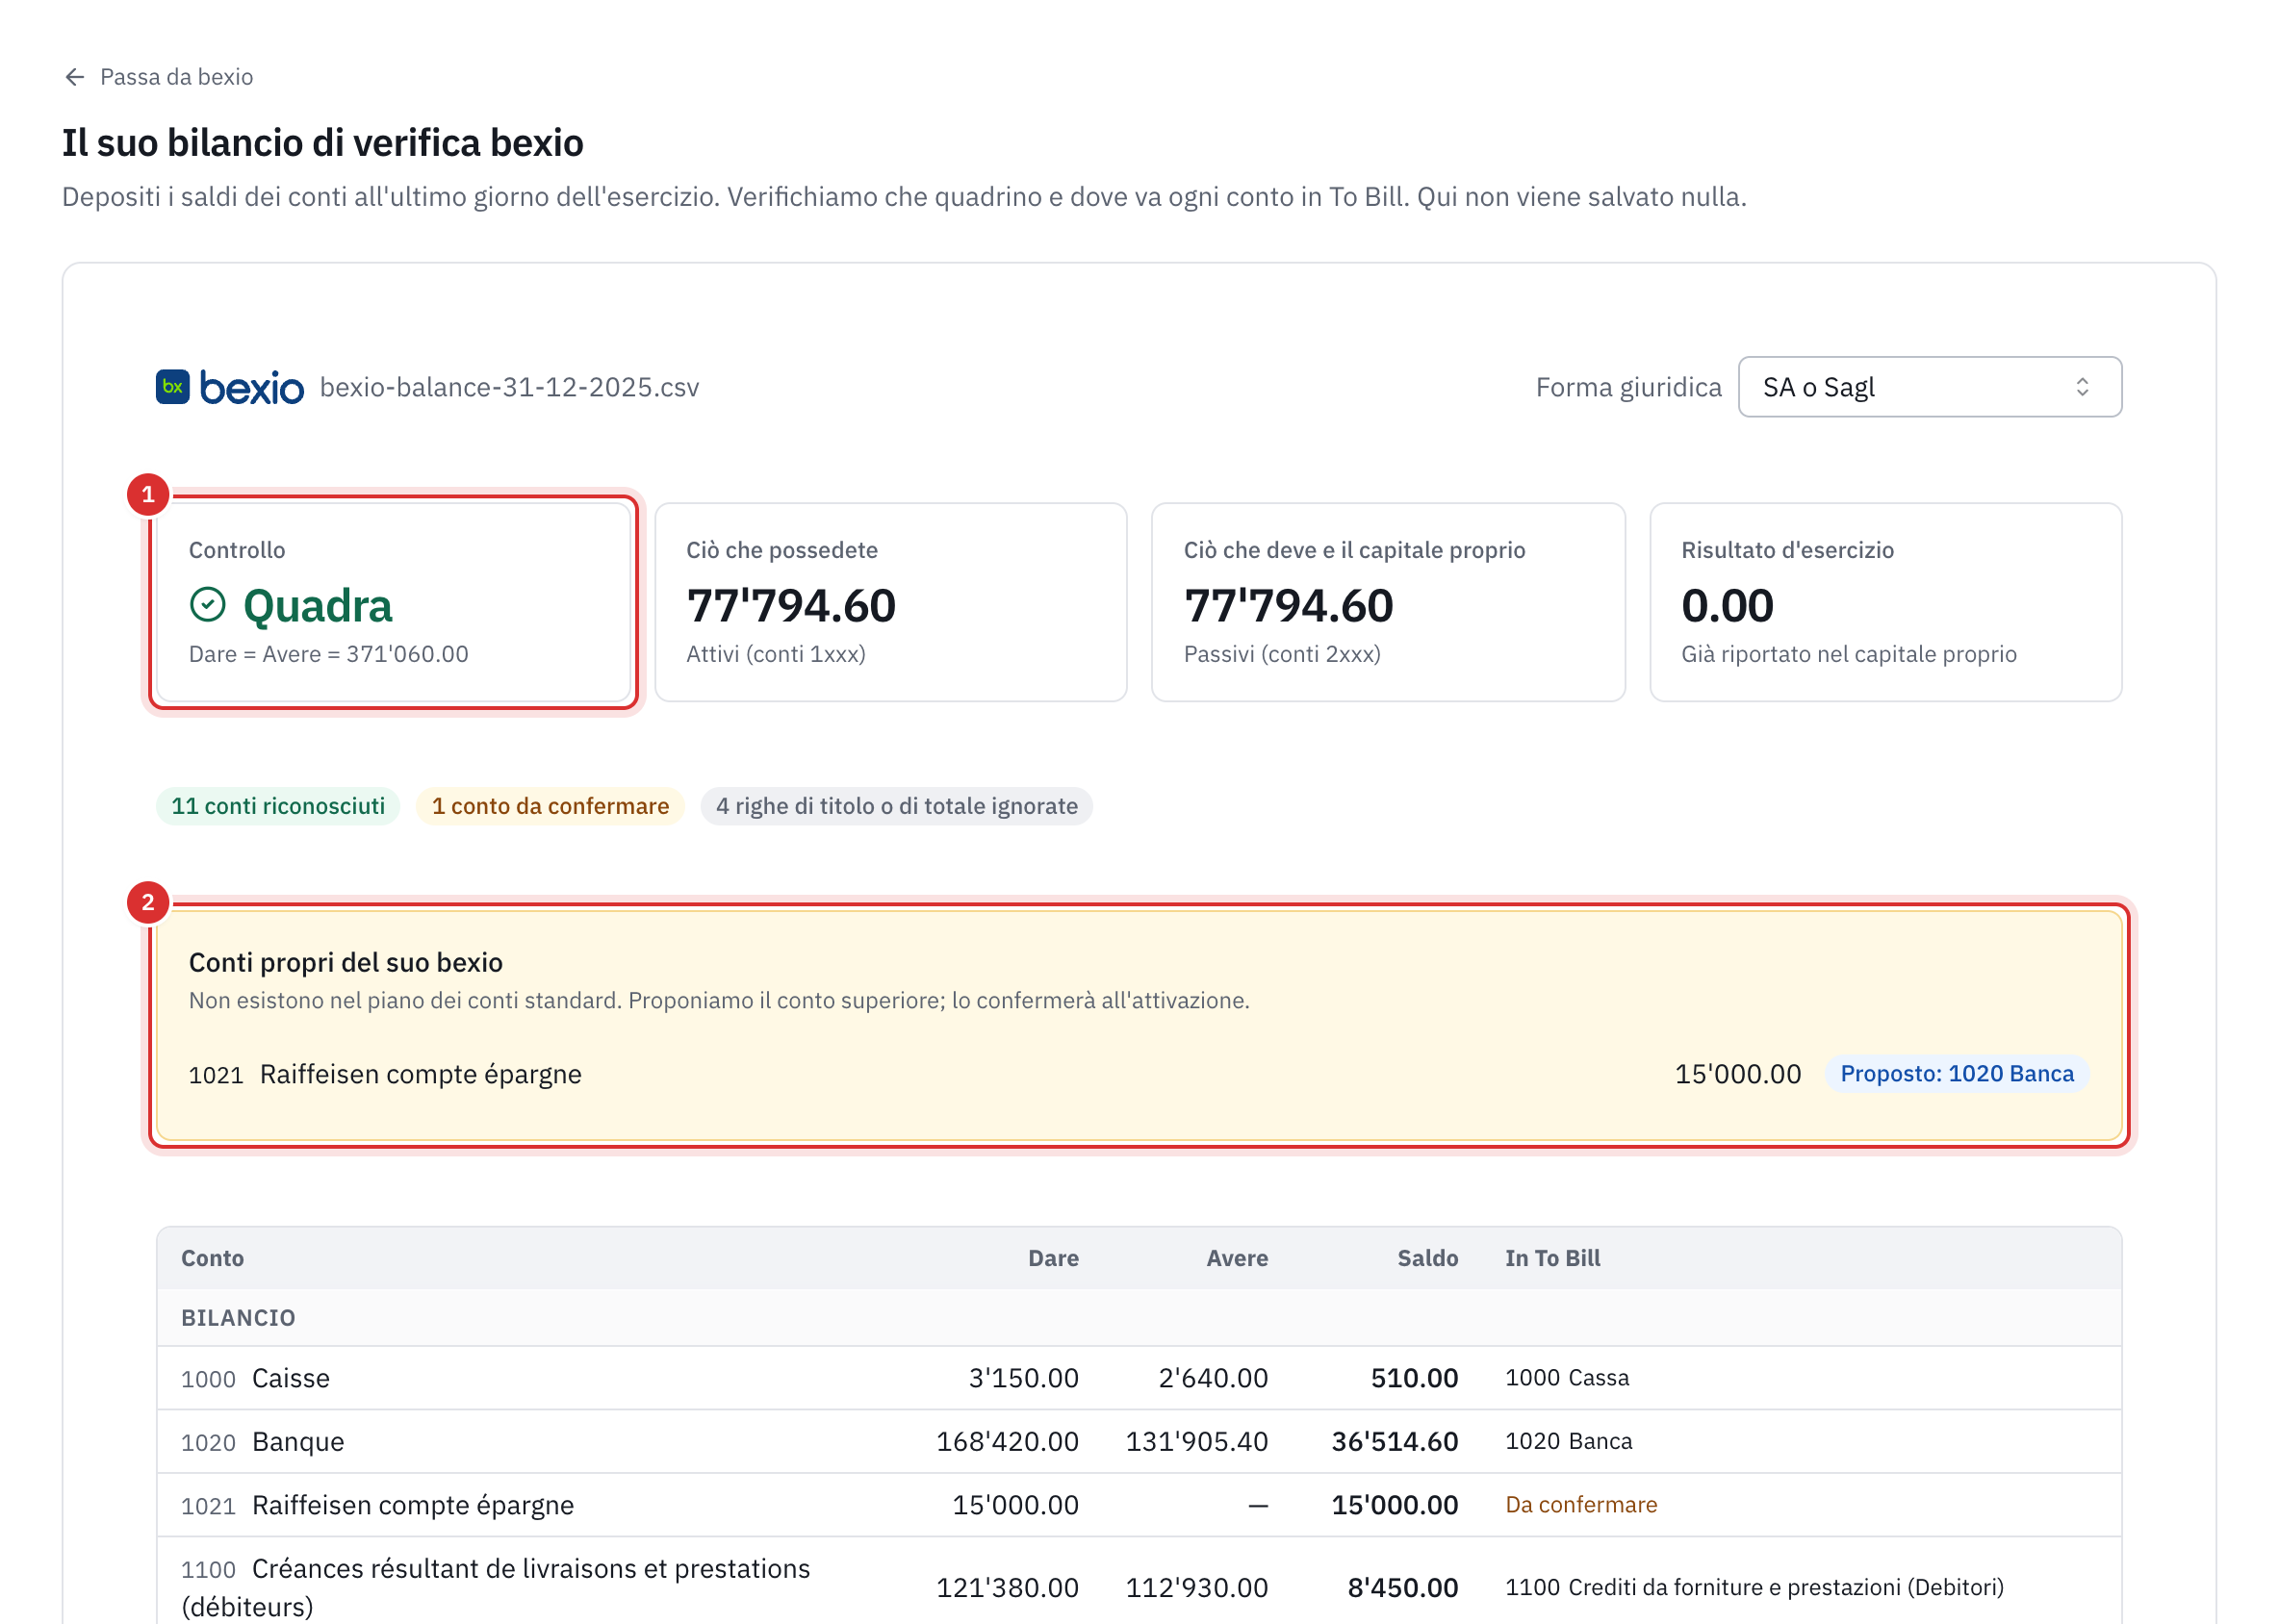This screenshot has width=2279, height=1624.
Task: Click the Attivi (conti 1xxx) label
Action: [x=776, y=654]
